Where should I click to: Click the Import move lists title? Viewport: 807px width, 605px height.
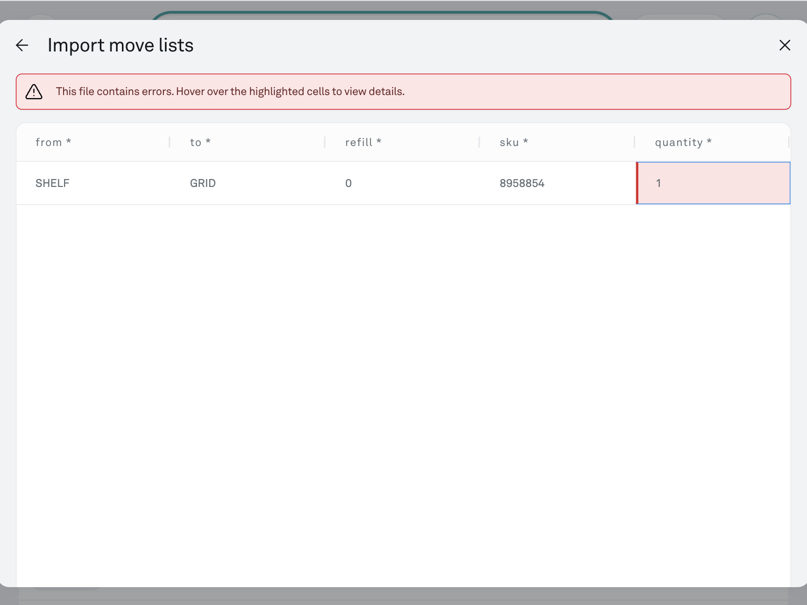[120, 46]
